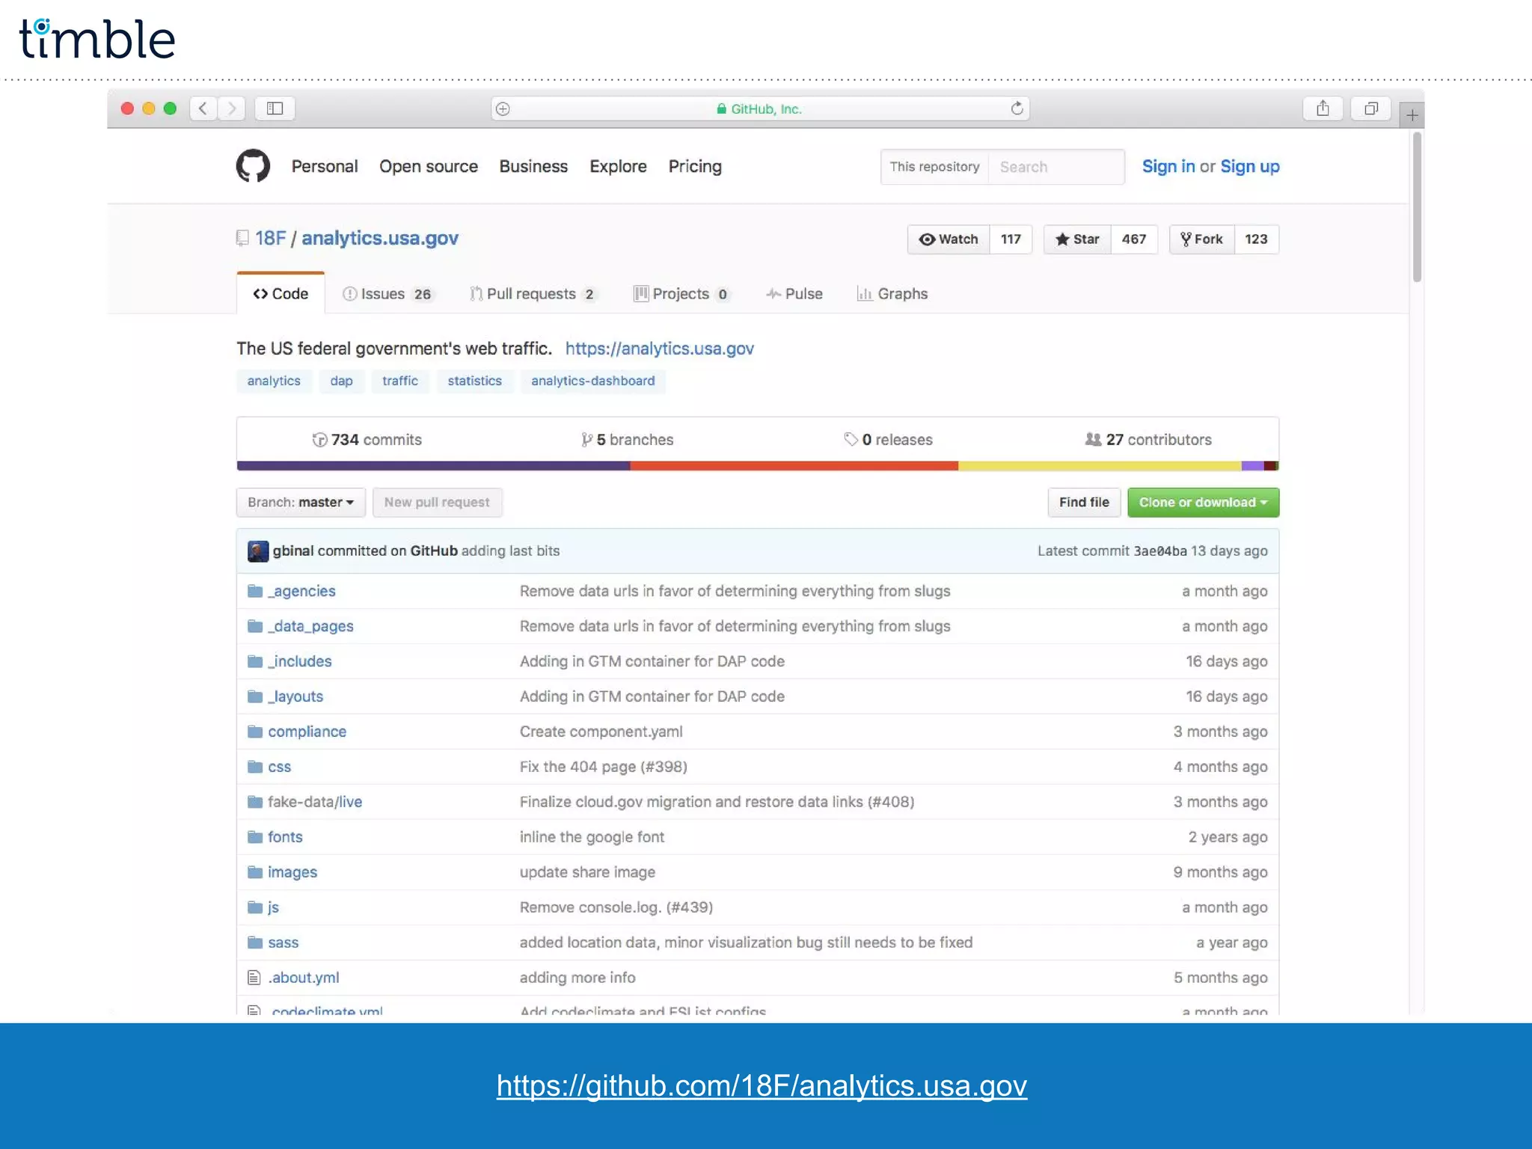Click the repository language color bar
Screen dimensions: 1532x1149
[757, 466]
